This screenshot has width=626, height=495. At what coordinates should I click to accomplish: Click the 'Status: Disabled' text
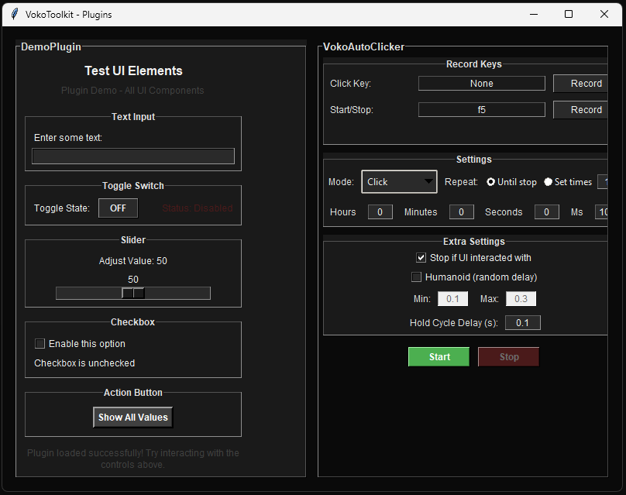point(198,208)
